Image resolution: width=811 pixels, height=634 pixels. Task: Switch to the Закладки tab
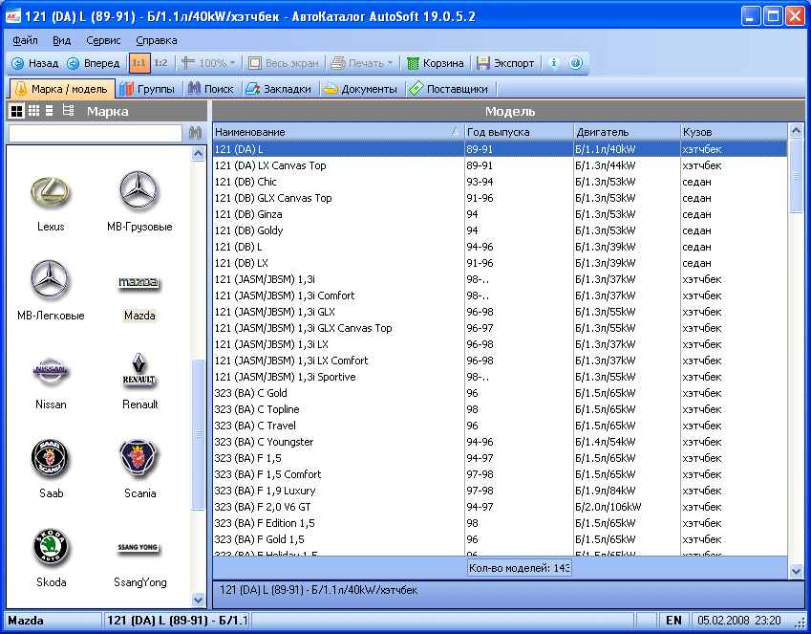click(278, 89)
